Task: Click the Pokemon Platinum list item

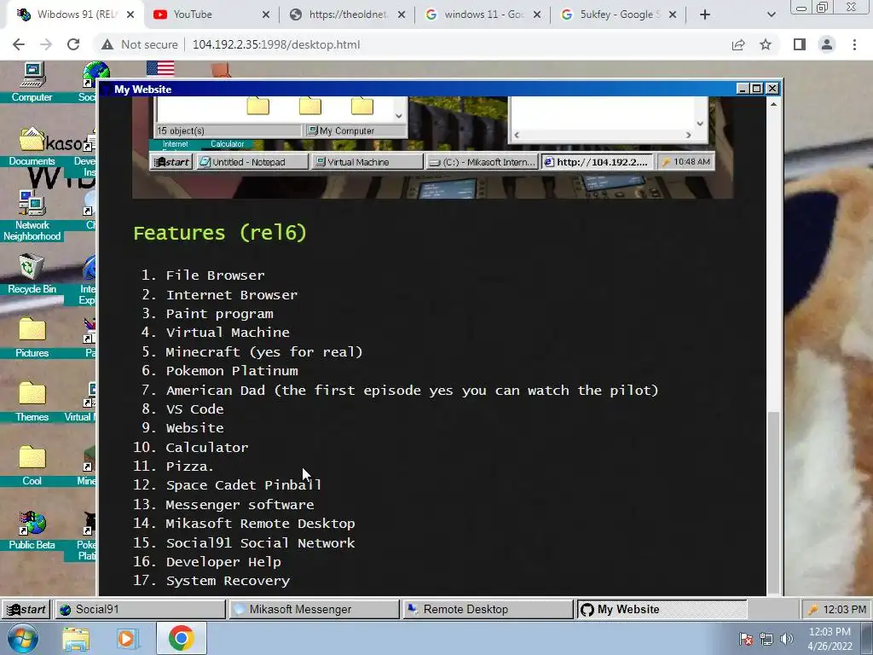Action: point(232,371)
